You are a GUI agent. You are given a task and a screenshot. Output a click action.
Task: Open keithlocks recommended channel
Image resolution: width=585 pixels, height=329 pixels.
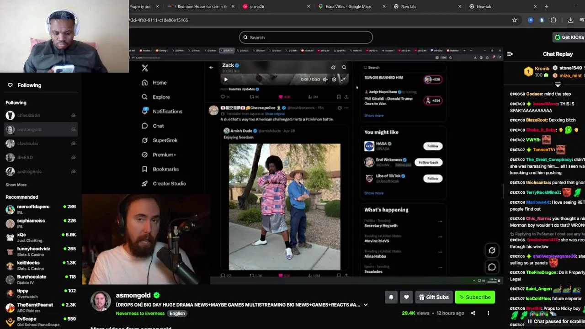[x=40, y=265]
